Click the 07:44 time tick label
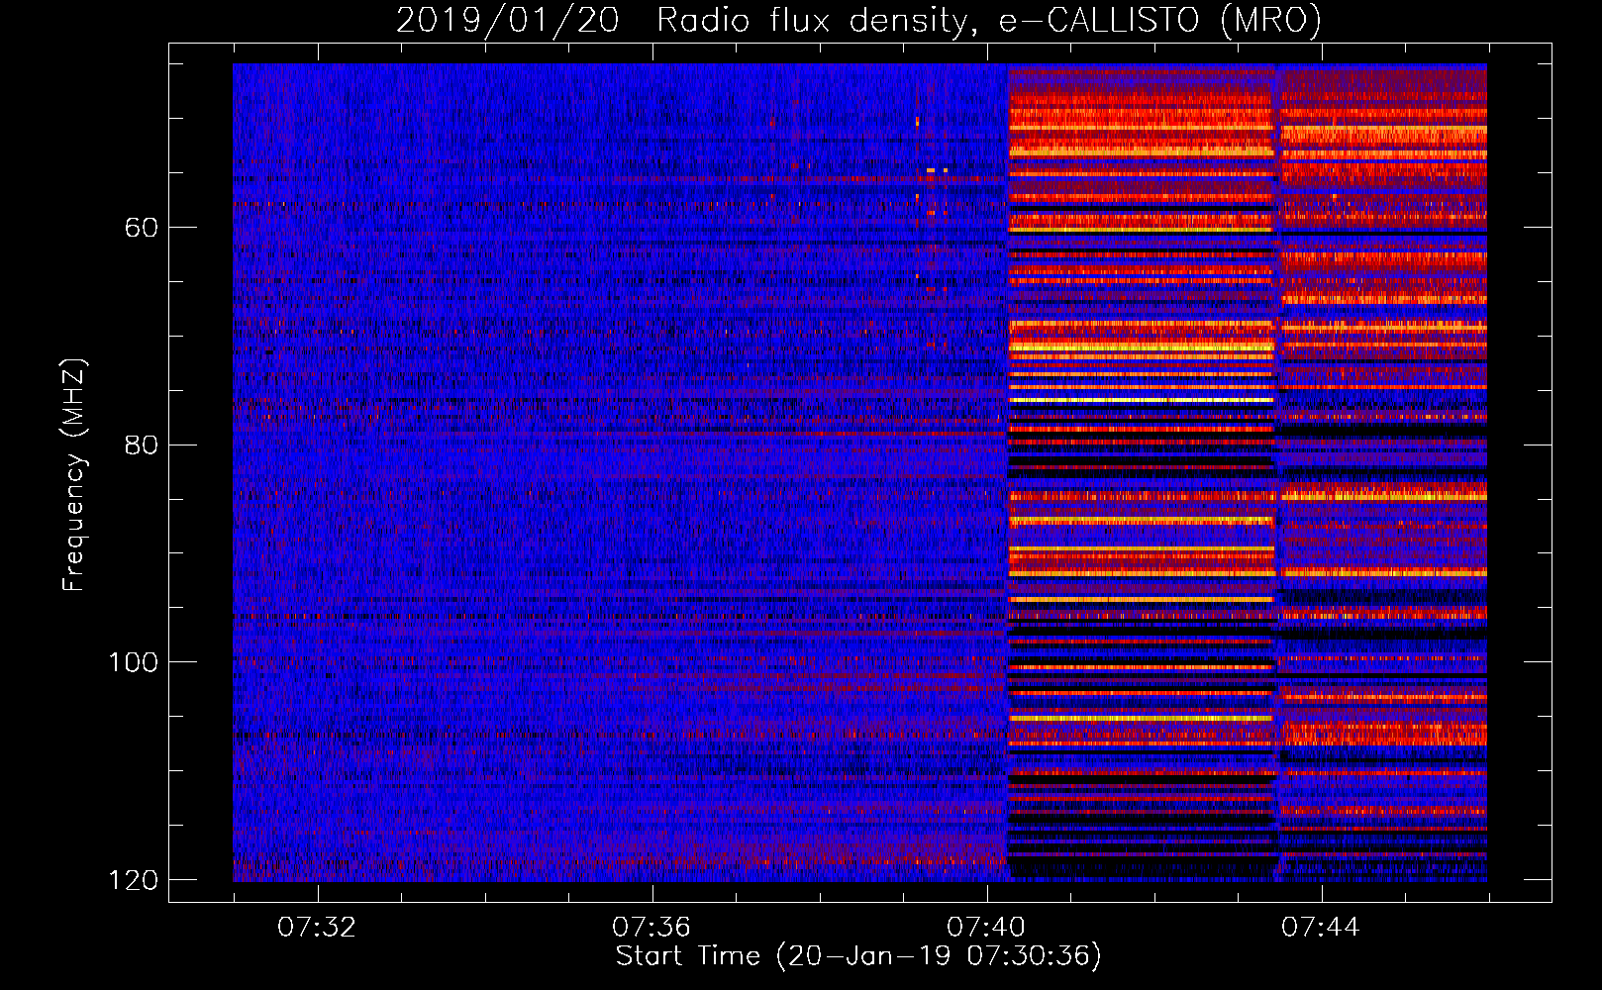Viewport: 1602px width, 990px height. (1321, 928)
